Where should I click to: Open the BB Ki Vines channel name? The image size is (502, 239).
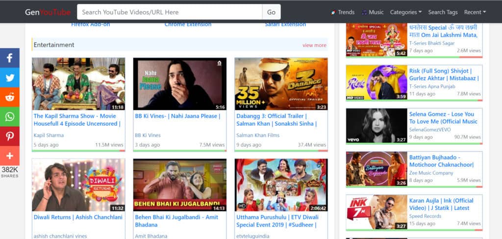(x=148, y=135)
